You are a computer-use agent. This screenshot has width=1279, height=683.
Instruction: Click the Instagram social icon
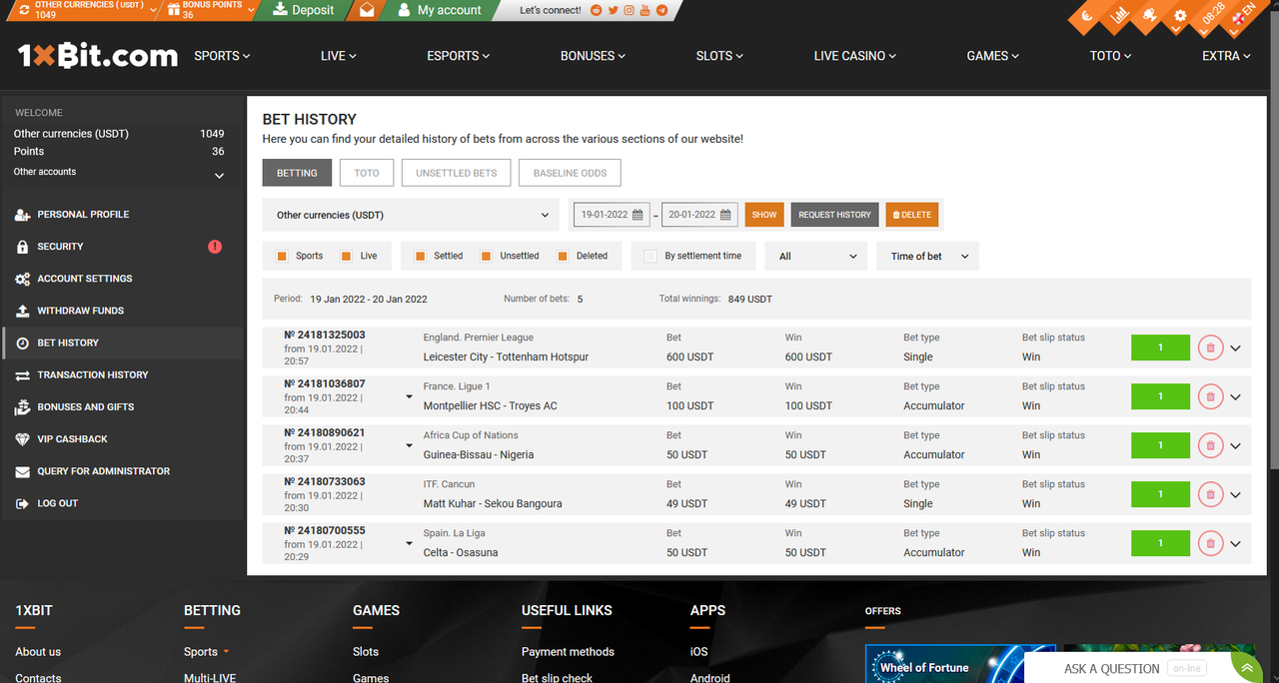[629, 11]
